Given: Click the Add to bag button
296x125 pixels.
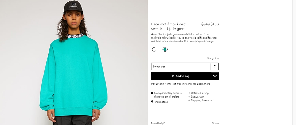Looking at the screenshot, I should (181, 76).
